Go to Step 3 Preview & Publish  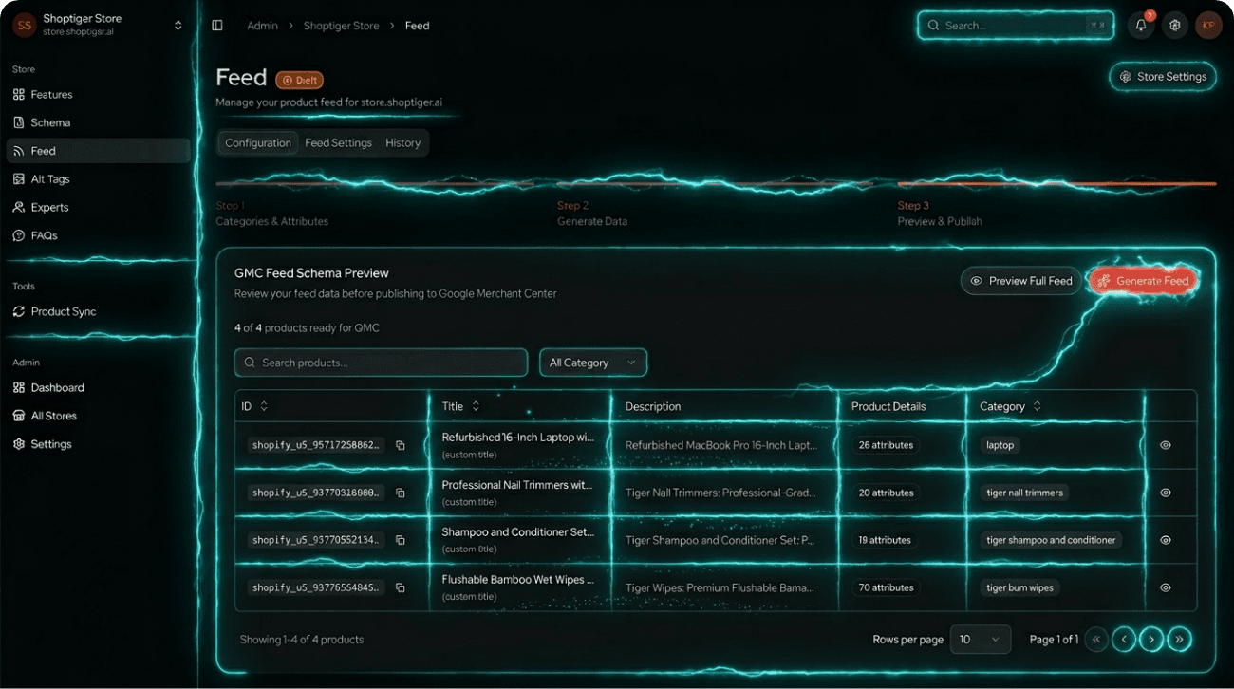940,214
